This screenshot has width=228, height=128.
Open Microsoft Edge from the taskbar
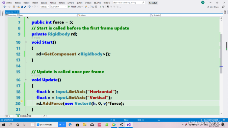(70, 125)
